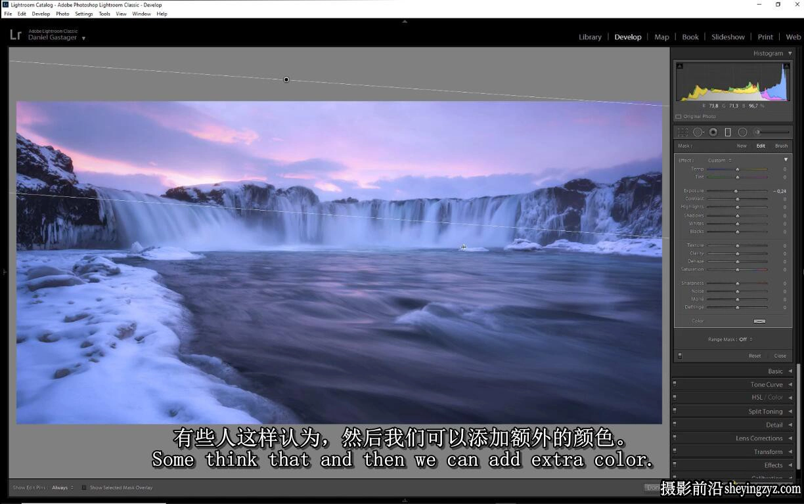Select the Spot Removal tool icon
This screenshot has width=804, height=504.
[698, 132]
